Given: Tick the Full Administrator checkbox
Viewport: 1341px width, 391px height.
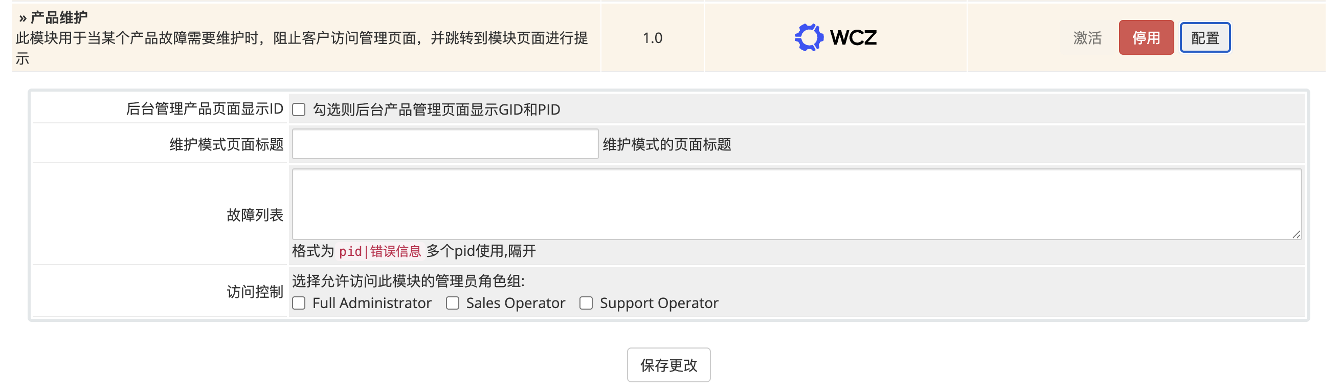Looking at the screenshot, I should click(x=299, y=303).
